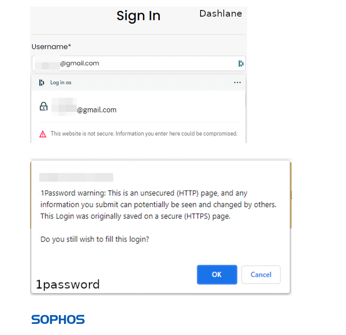
Task: Click the Sign In heading
Action: [138, 16]
